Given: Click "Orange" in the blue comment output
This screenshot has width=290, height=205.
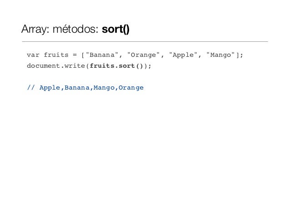Looking at the screenshot, I should coord(130,87).
